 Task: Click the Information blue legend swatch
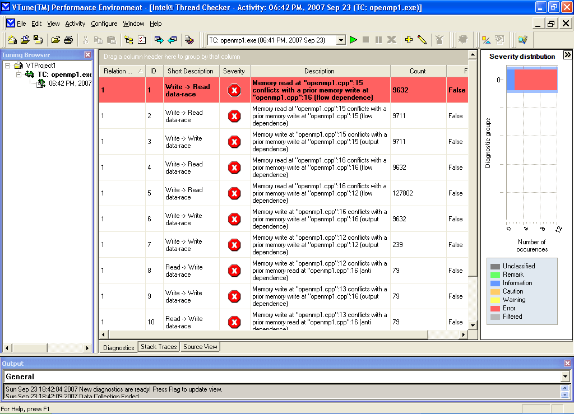point(495,283)
